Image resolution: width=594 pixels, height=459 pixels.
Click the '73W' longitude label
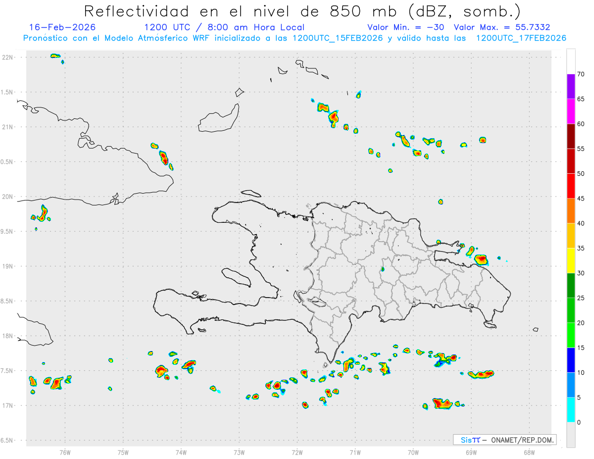(x=239, y=452)
